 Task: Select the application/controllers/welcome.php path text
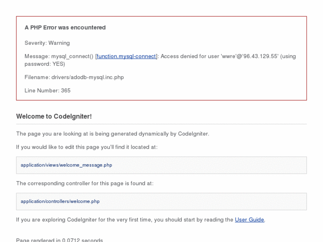60,201
